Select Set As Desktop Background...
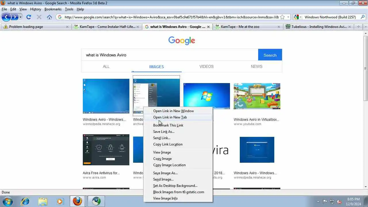Viewport: 368px width, 207px height. tap(178, 186)
